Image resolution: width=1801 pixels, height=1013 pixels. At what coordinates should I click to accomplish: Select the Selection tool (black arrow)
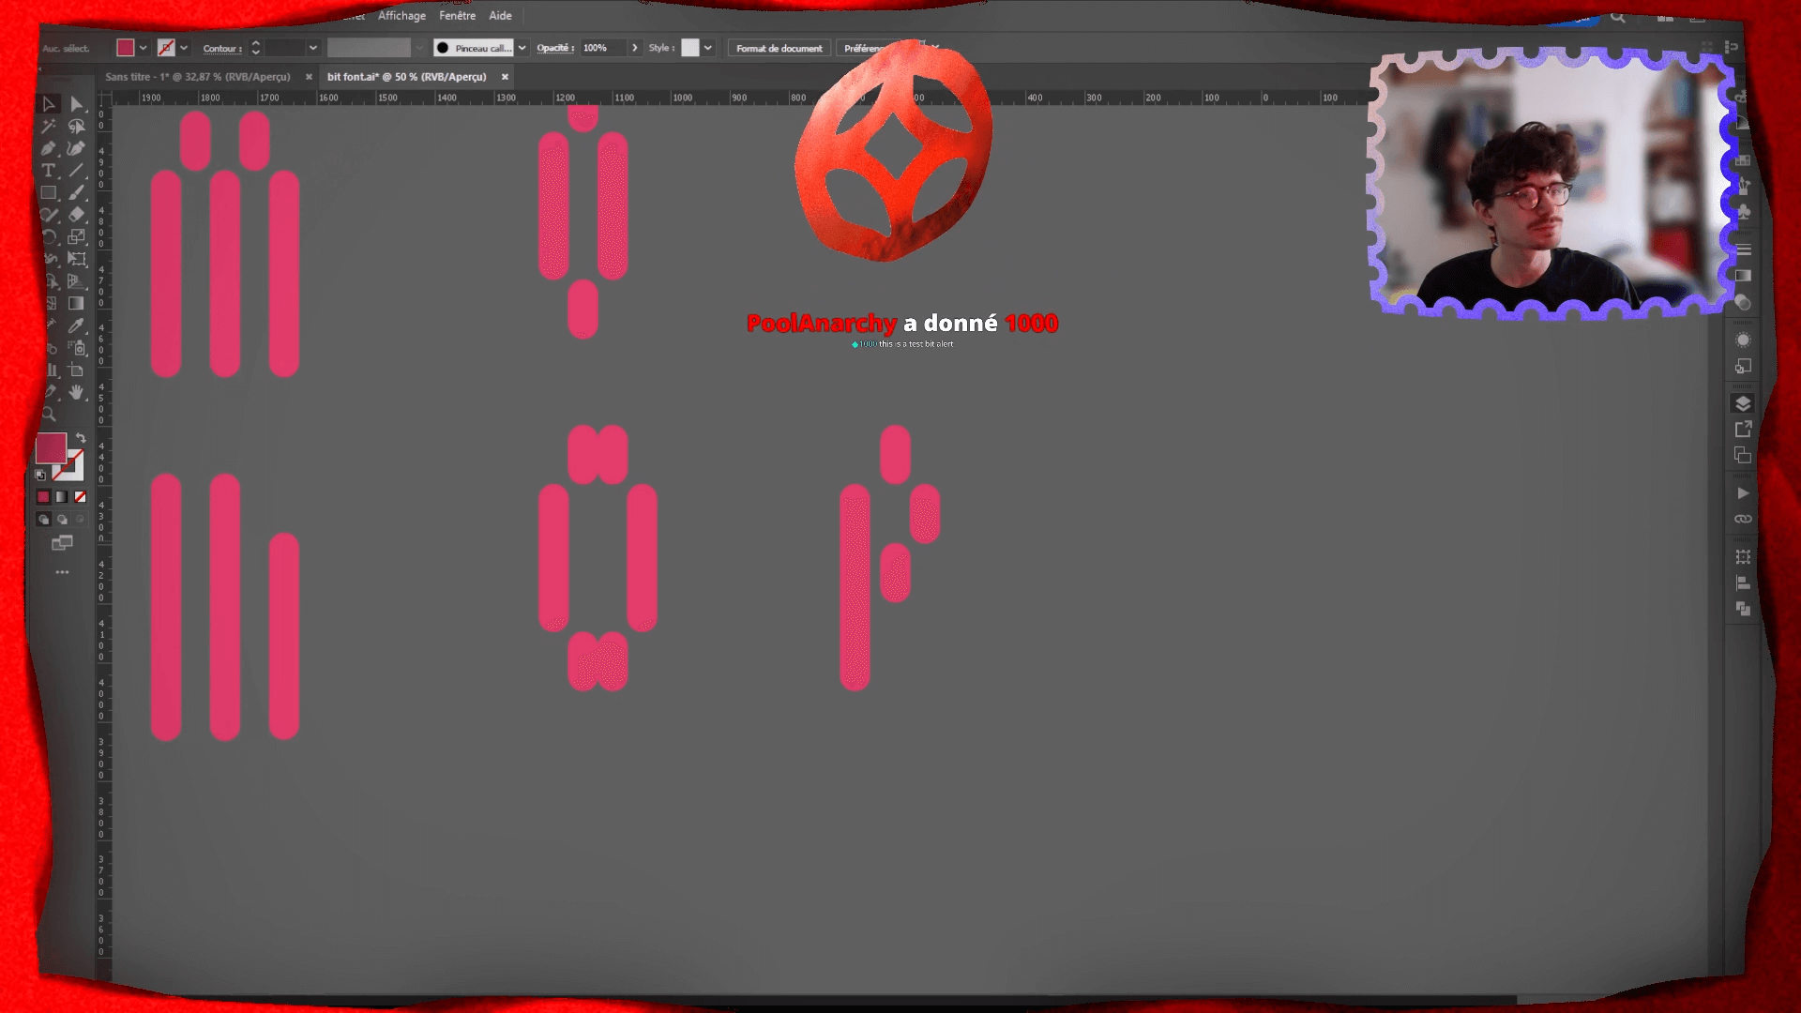pyautogui.click(x=49, y=104)
